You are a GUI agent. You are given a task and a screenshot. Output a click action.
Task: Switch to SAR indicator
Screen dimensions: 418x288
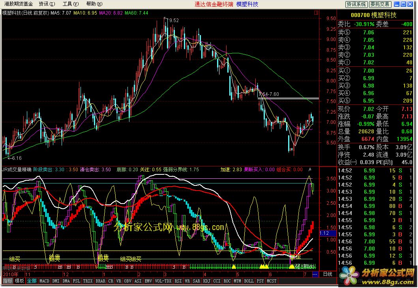tap(197, 281)
